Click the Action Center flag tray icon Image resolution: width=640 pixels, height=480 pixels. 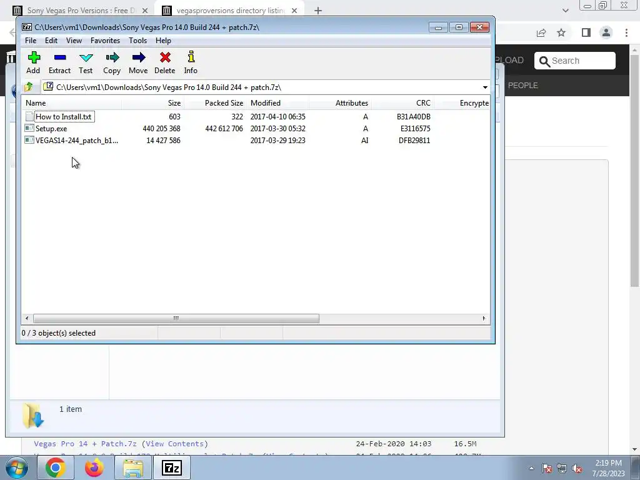point(547,468)
